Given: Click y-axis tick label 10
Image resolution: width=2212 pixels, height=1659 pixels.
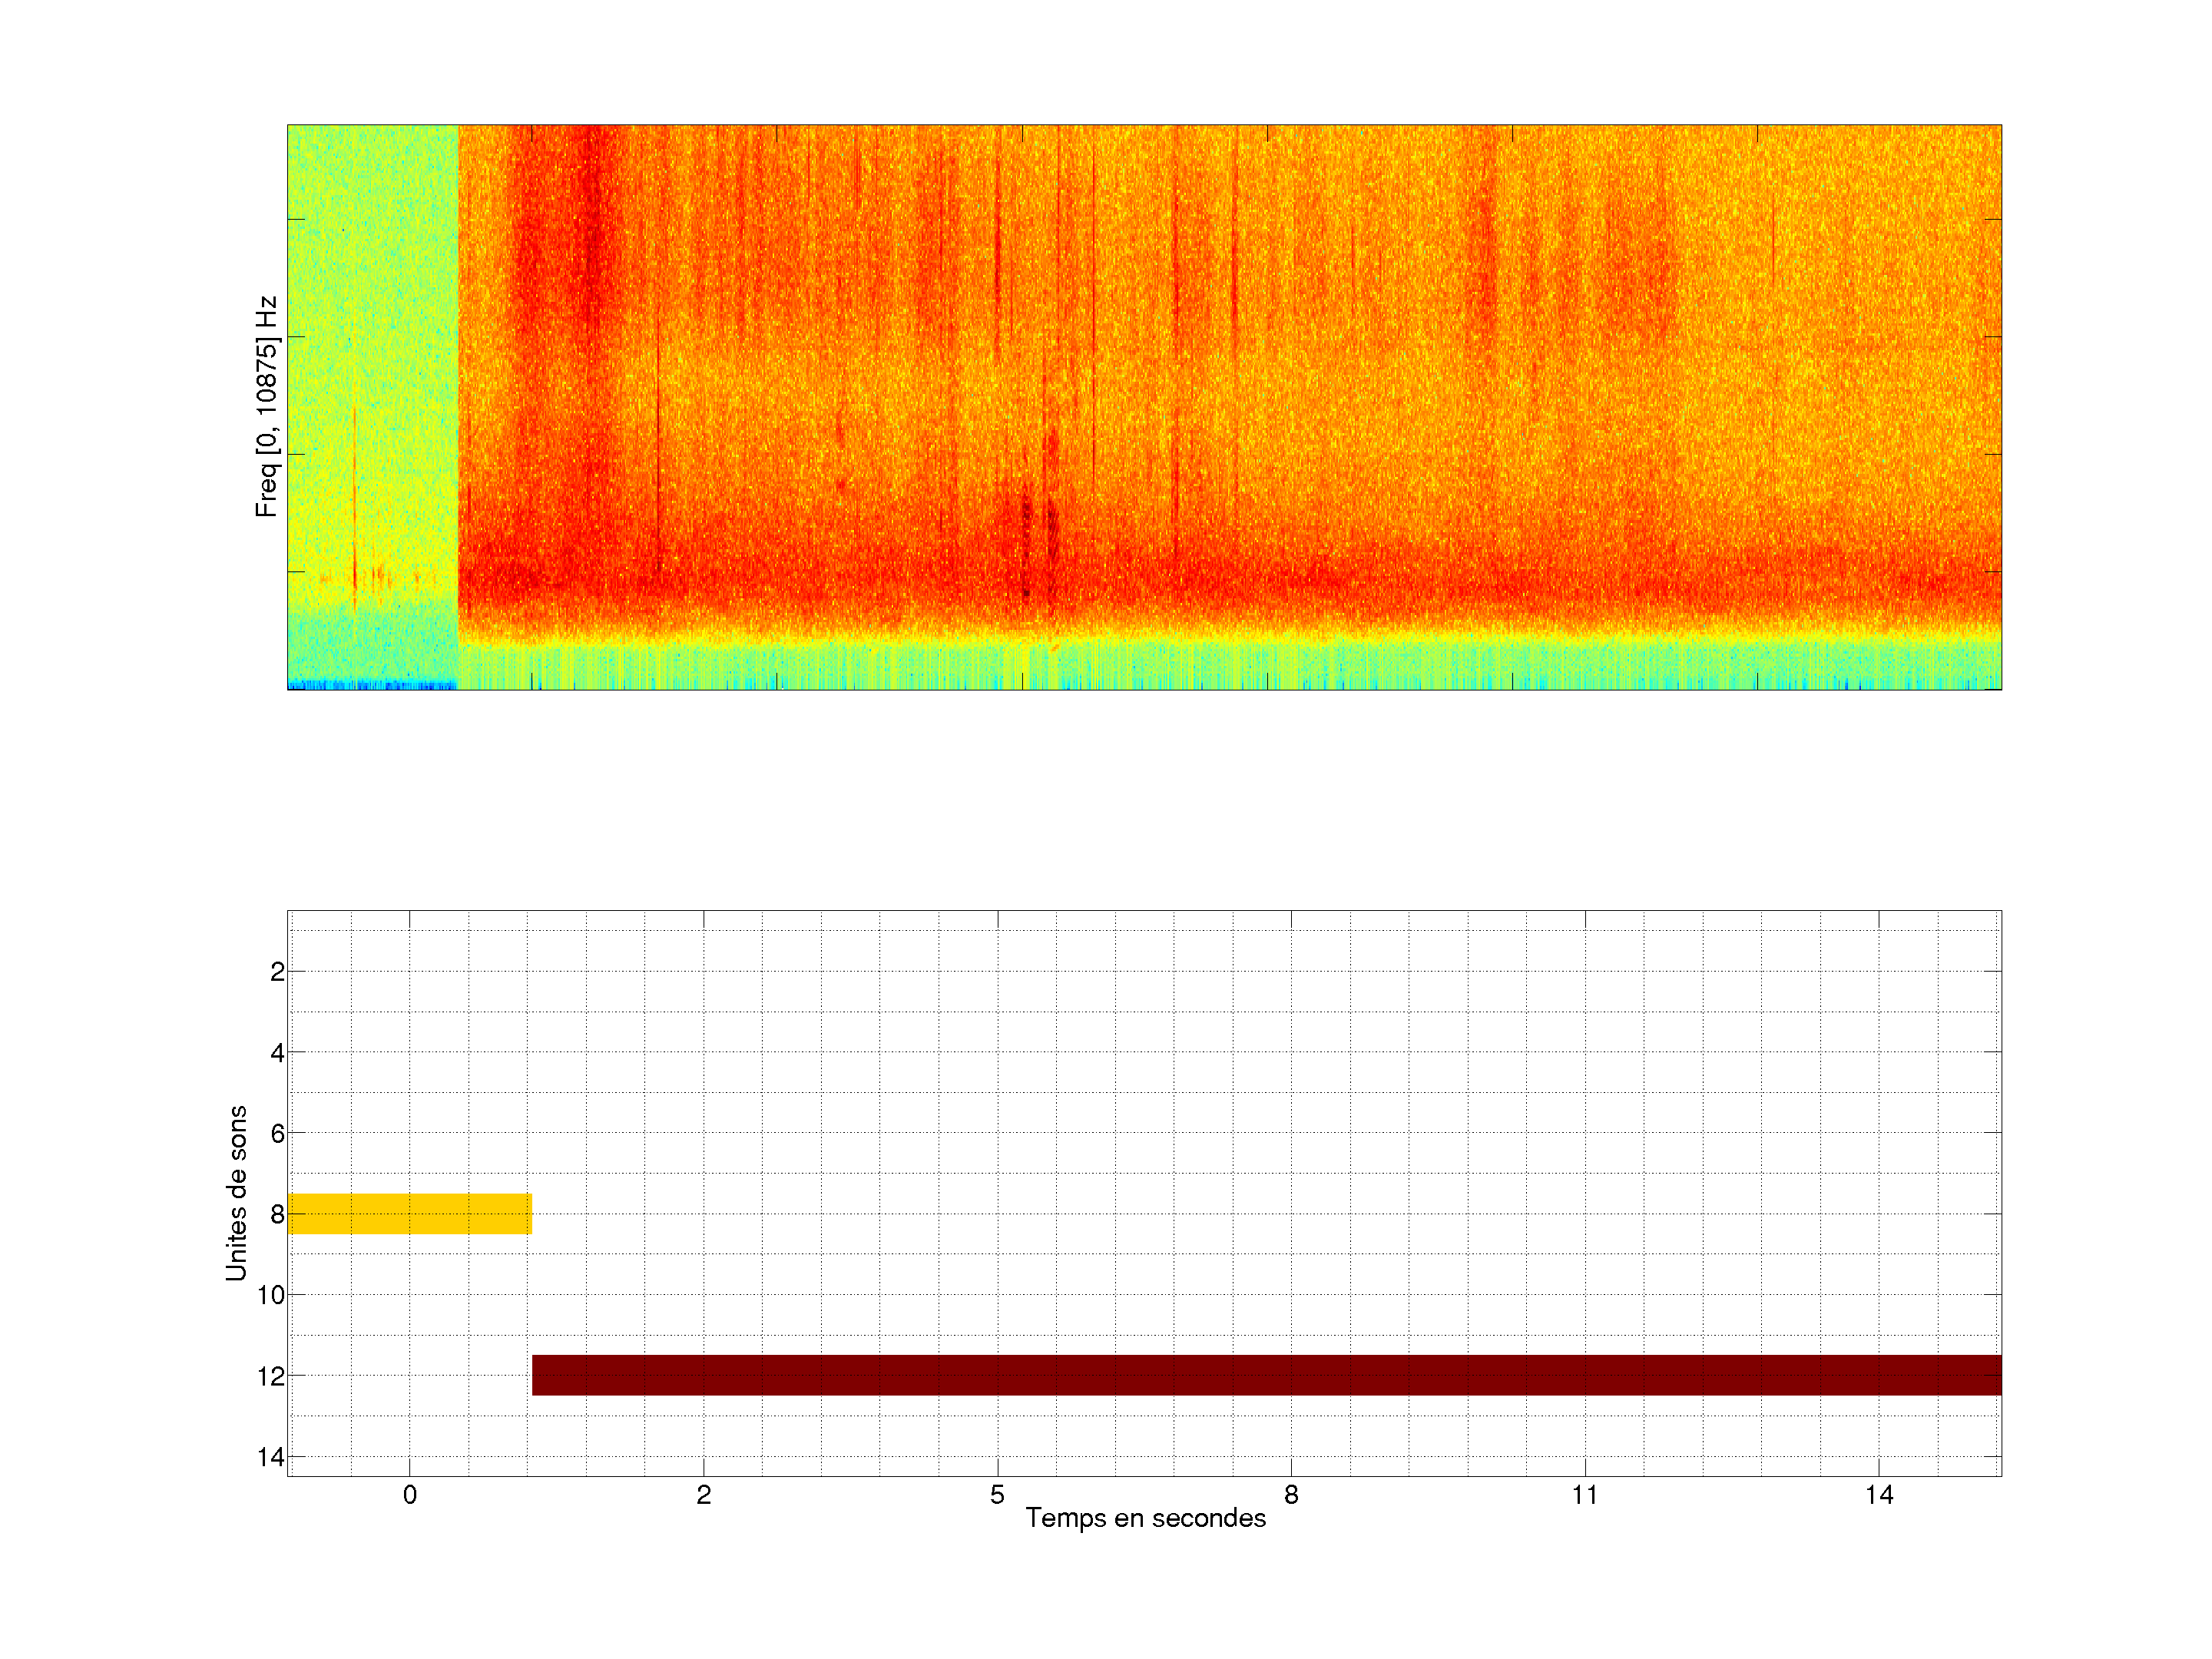Looking at the screenshot, I should click(271, 1295).
